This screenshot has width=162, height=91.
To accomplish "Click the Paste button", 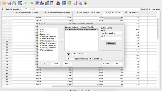I will point(67,64).
